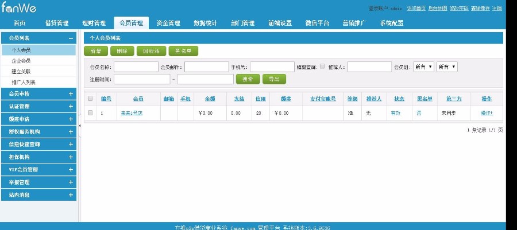Viewport: 517px width, 230px height.
Task: Focus the 注册时间 start date field
Action: 142,79
